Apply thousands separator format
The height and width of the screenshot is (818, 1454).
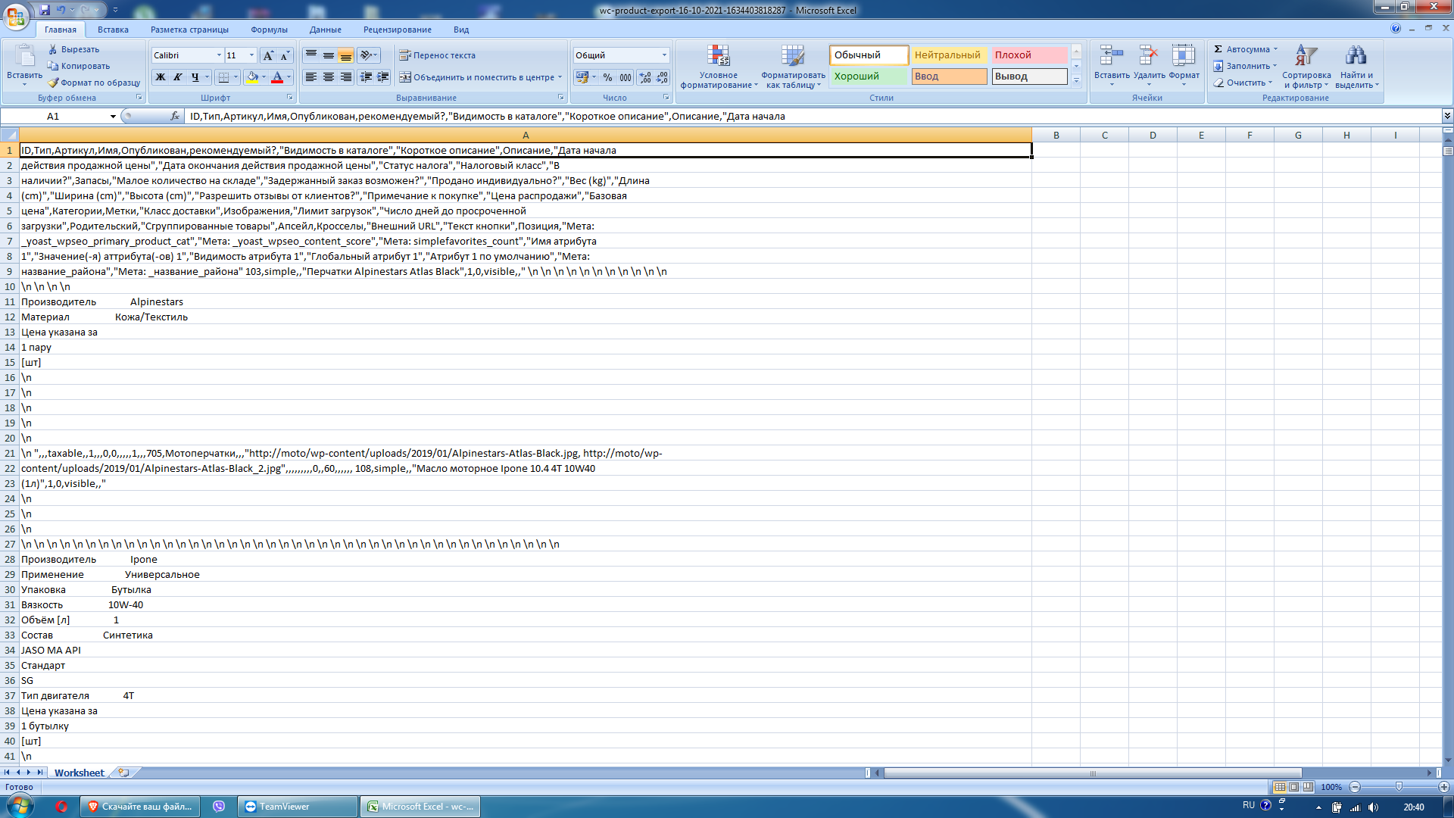coord(626,77)
